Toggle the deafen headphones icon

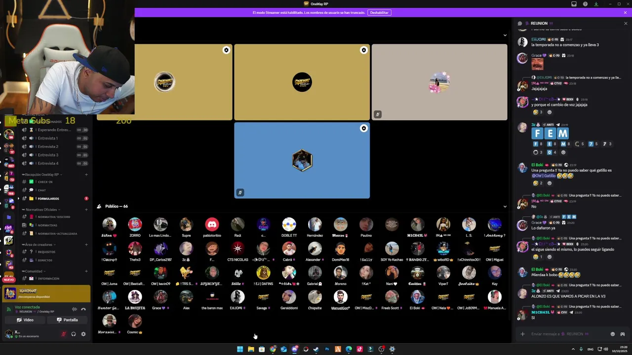click(74, 334)
